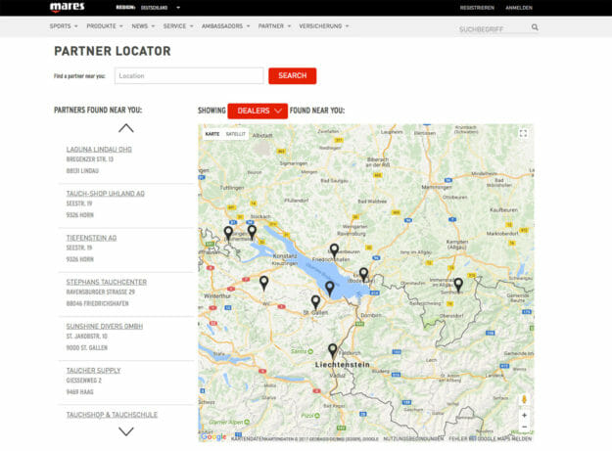Switch map to Karte view
Viewport: 612px width, 451px height.
coord(212,134)
